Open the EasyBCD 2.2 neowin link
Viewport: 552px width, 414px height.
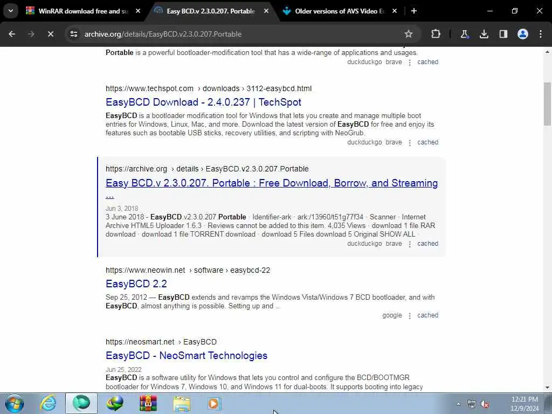[x=136, y=284]
